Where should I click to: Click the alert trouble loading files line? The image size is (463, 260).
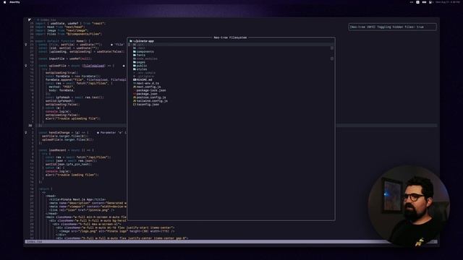click(72, 175)
